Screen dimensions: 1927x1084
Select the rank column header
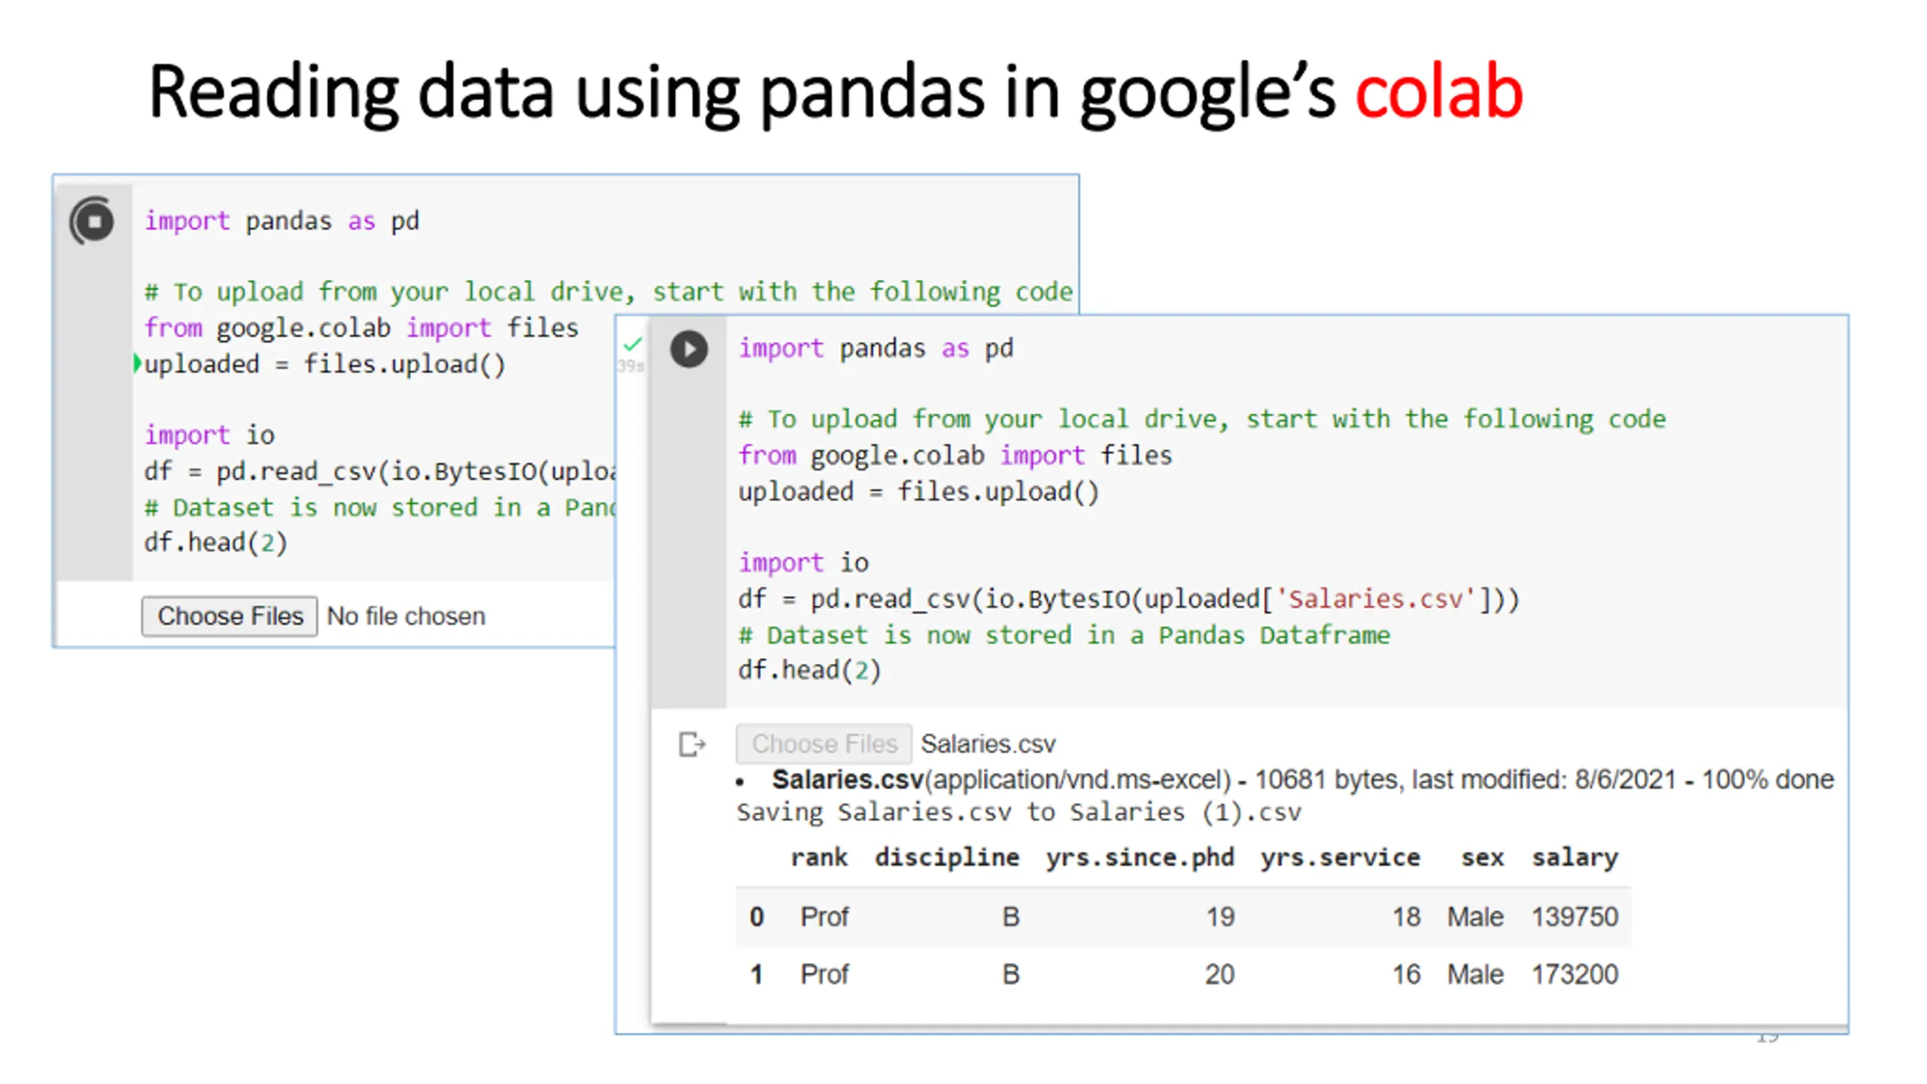[819, 857]
